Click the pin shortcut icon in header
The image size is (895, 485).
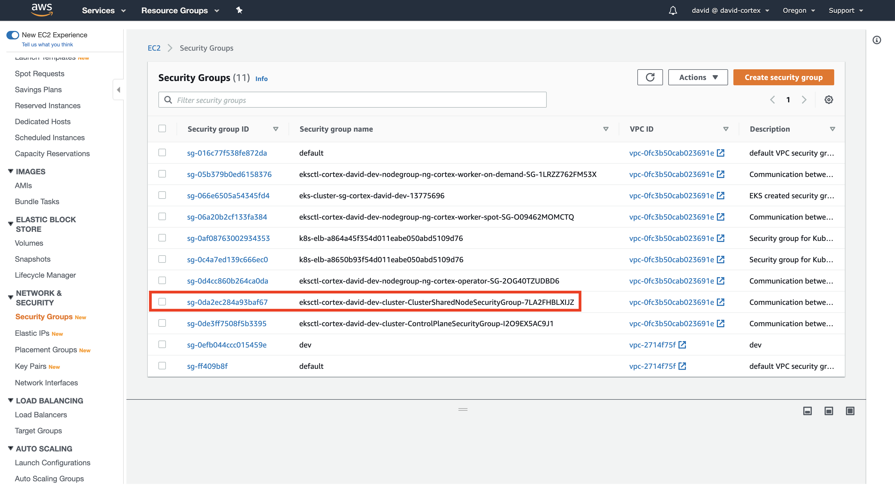[x=239, y=10]
